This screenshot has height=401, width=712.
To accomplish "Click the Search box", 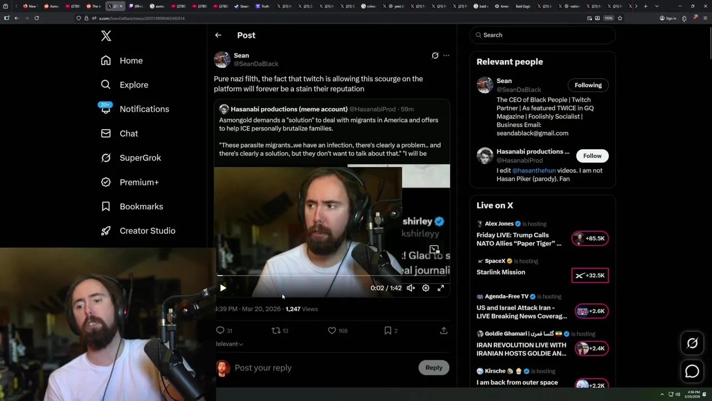I will [x=542, y=35].
